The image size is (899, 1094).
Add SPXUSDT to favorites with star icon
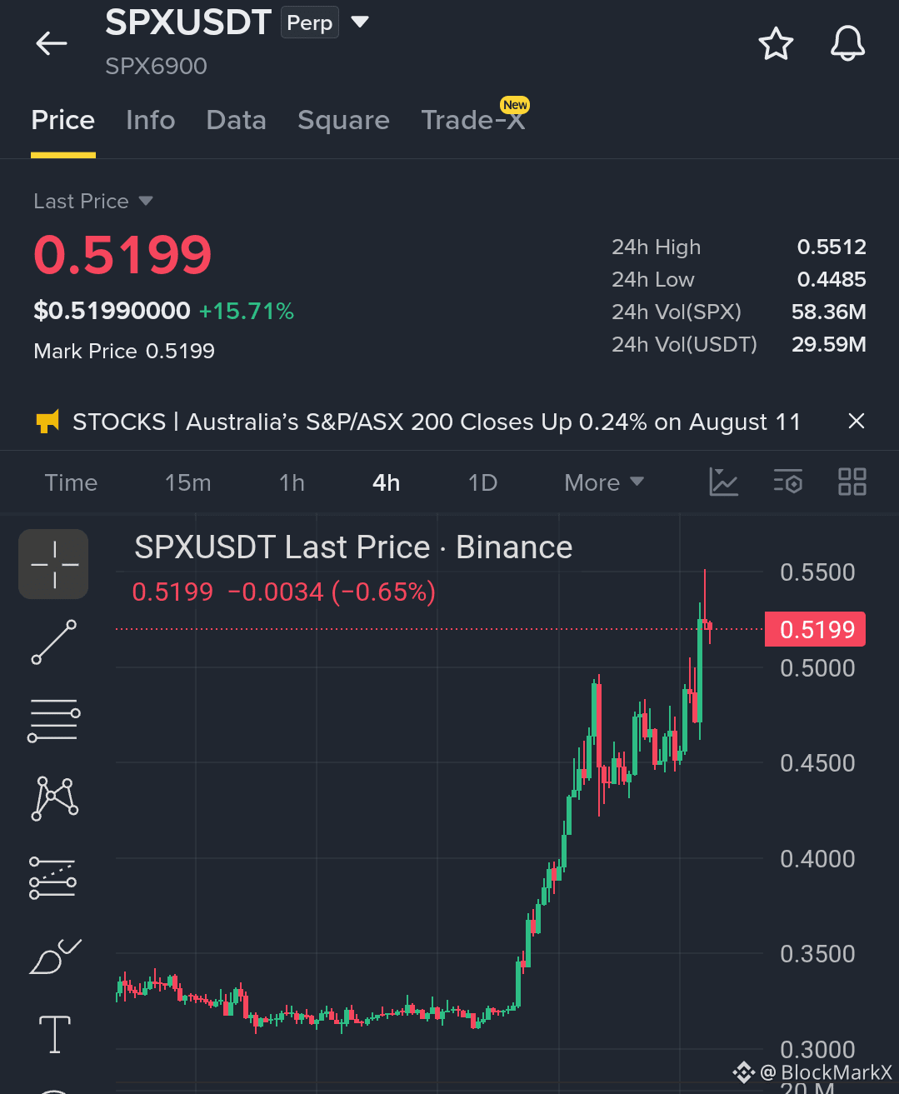coord(776,43)
